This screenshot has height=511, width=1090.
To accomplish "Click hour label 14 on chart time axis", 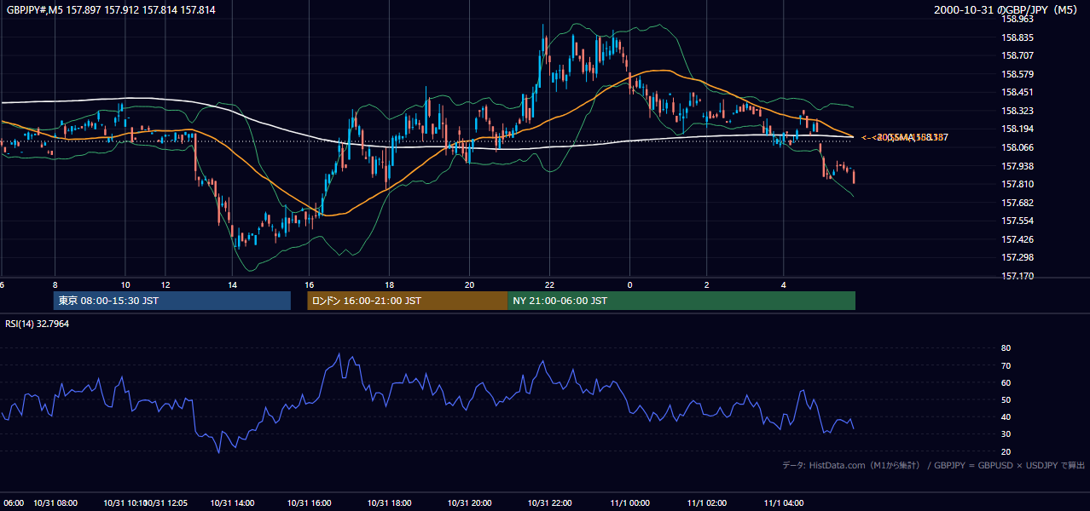I will pyautogui.click(x=232, y=284).
